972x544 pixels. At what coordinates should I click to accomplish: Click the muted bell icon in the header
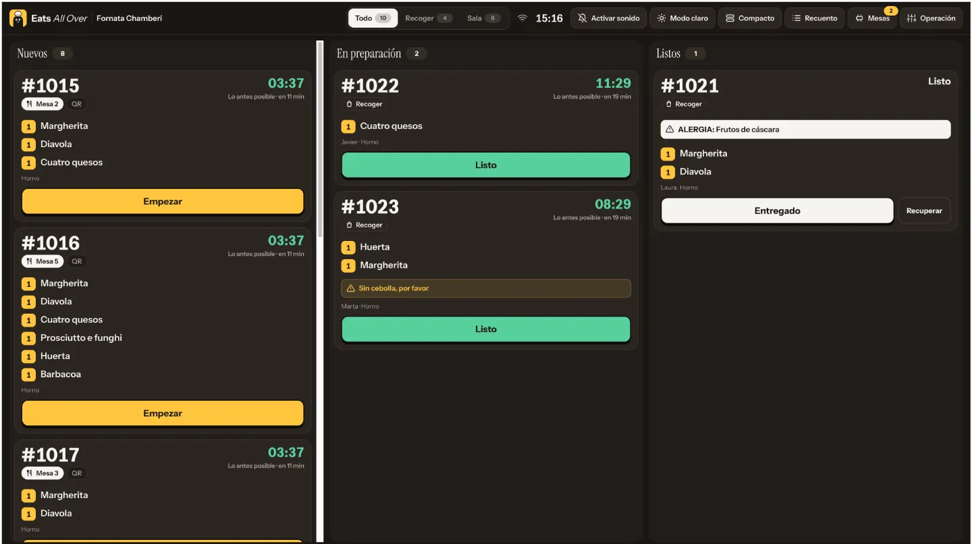click(x=583, y=18)
